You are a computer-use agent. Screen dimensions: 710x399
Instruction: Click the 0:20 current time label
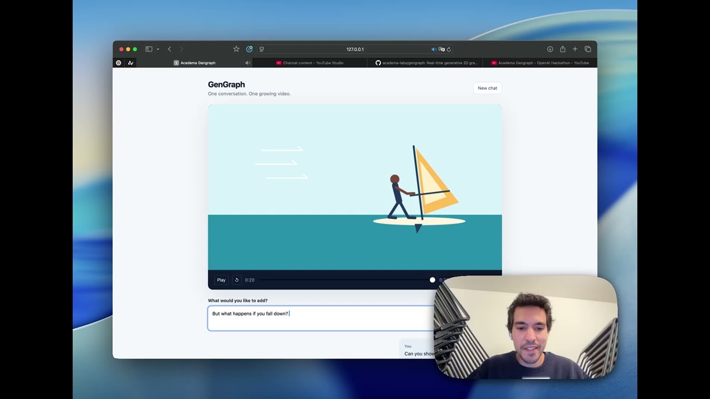tap(250, 280)
